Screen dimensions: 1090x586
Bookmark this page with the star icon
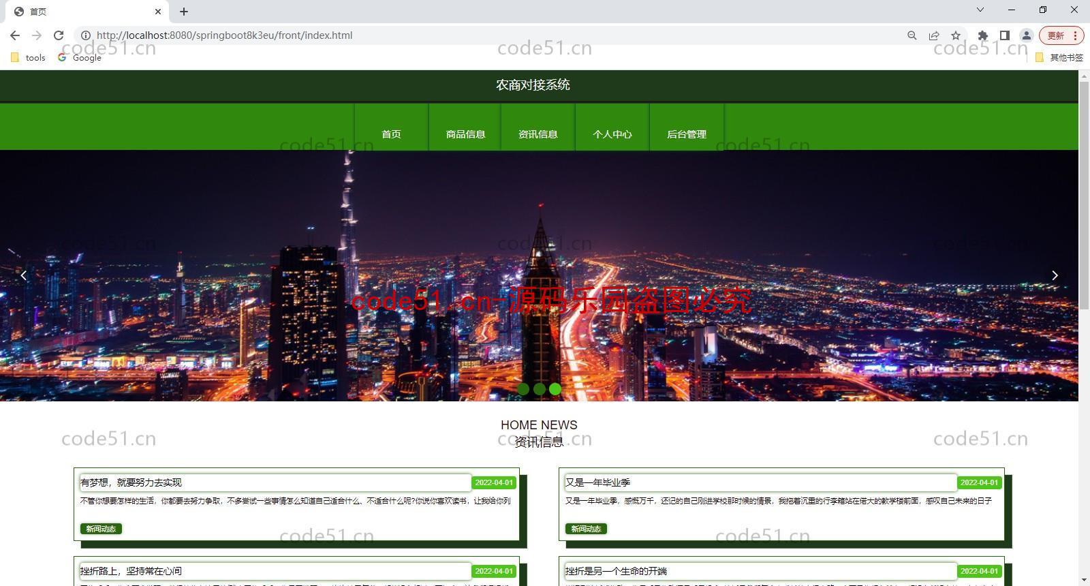click(x=956, y=35)
